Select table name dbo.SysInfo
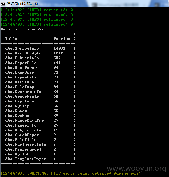The image size is (169, 177). pyautogui.click(x=18, y=154)
